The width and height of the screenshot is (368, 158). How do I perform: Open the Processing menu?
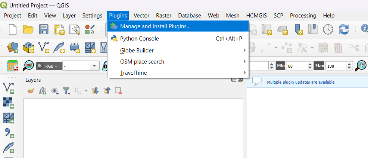pos(303,16)
